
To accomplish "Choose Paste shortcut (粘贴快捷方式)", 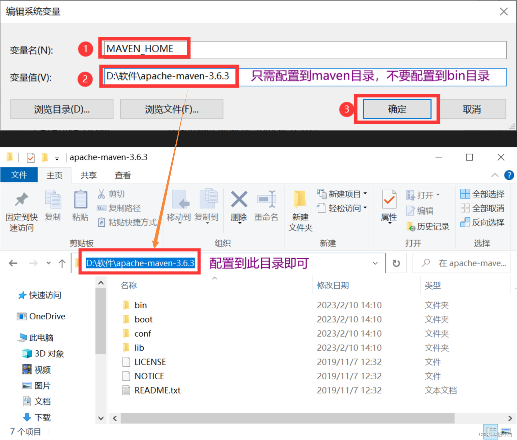I will coord(127,222).
